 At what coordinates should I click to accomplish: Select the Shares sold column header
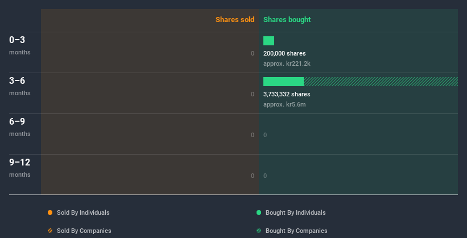pos(234,20)
